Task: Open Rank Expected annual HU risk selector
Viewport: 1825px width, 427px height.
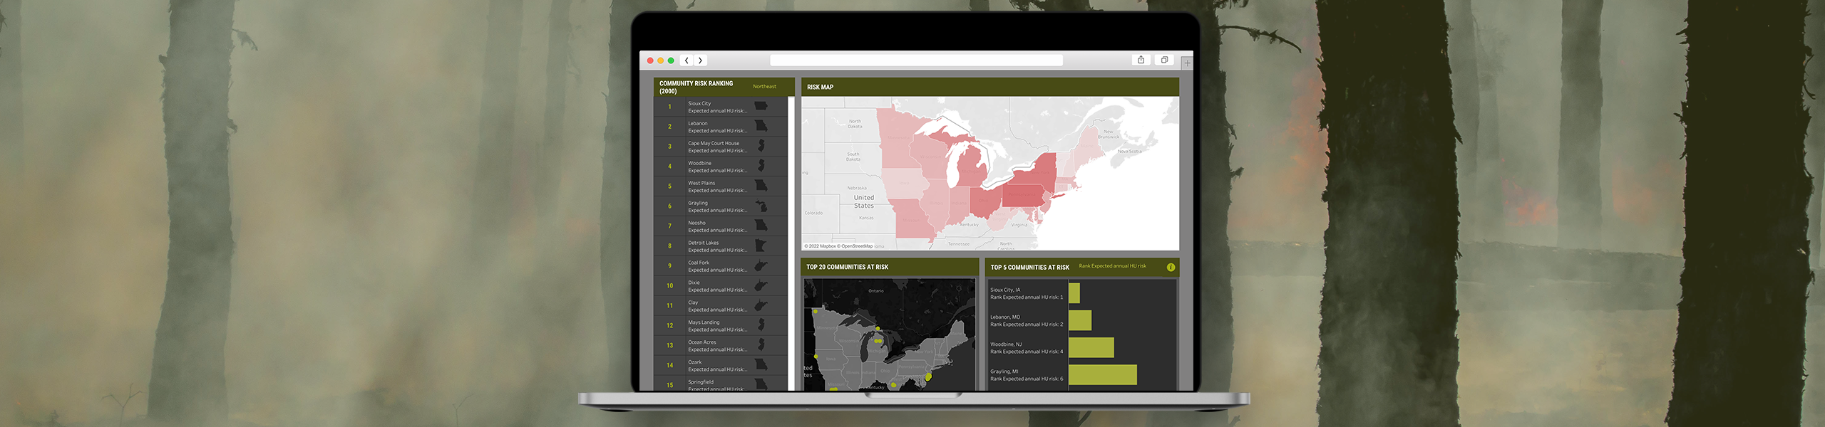Action: coord(1112,266)
